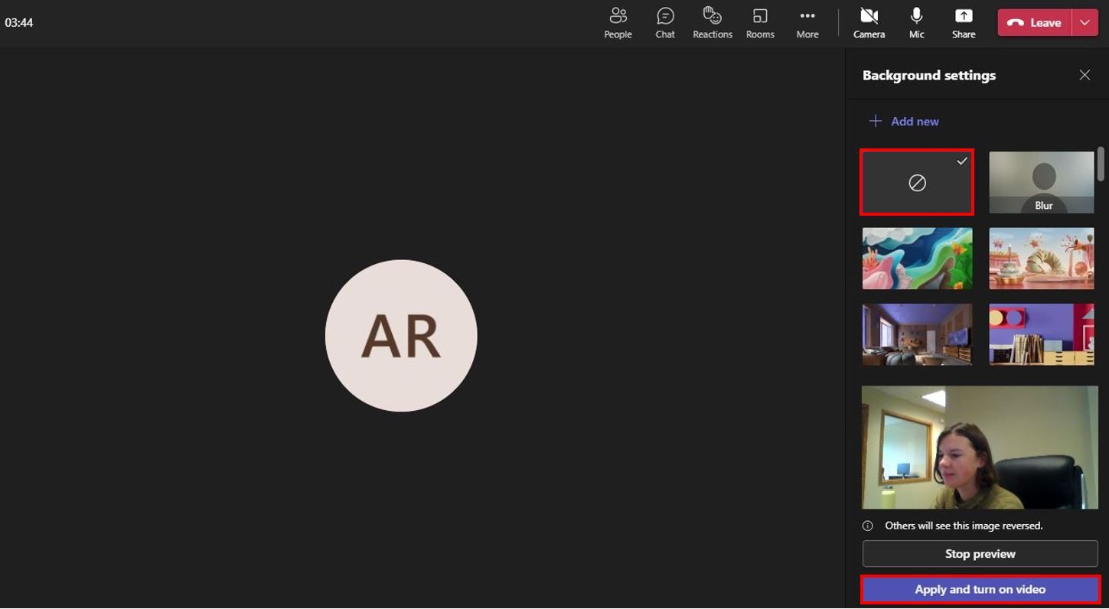Mute the Mic
The height and width of the screenshot is (609, 1109).
pyautogui.click(x=916, y=23)
